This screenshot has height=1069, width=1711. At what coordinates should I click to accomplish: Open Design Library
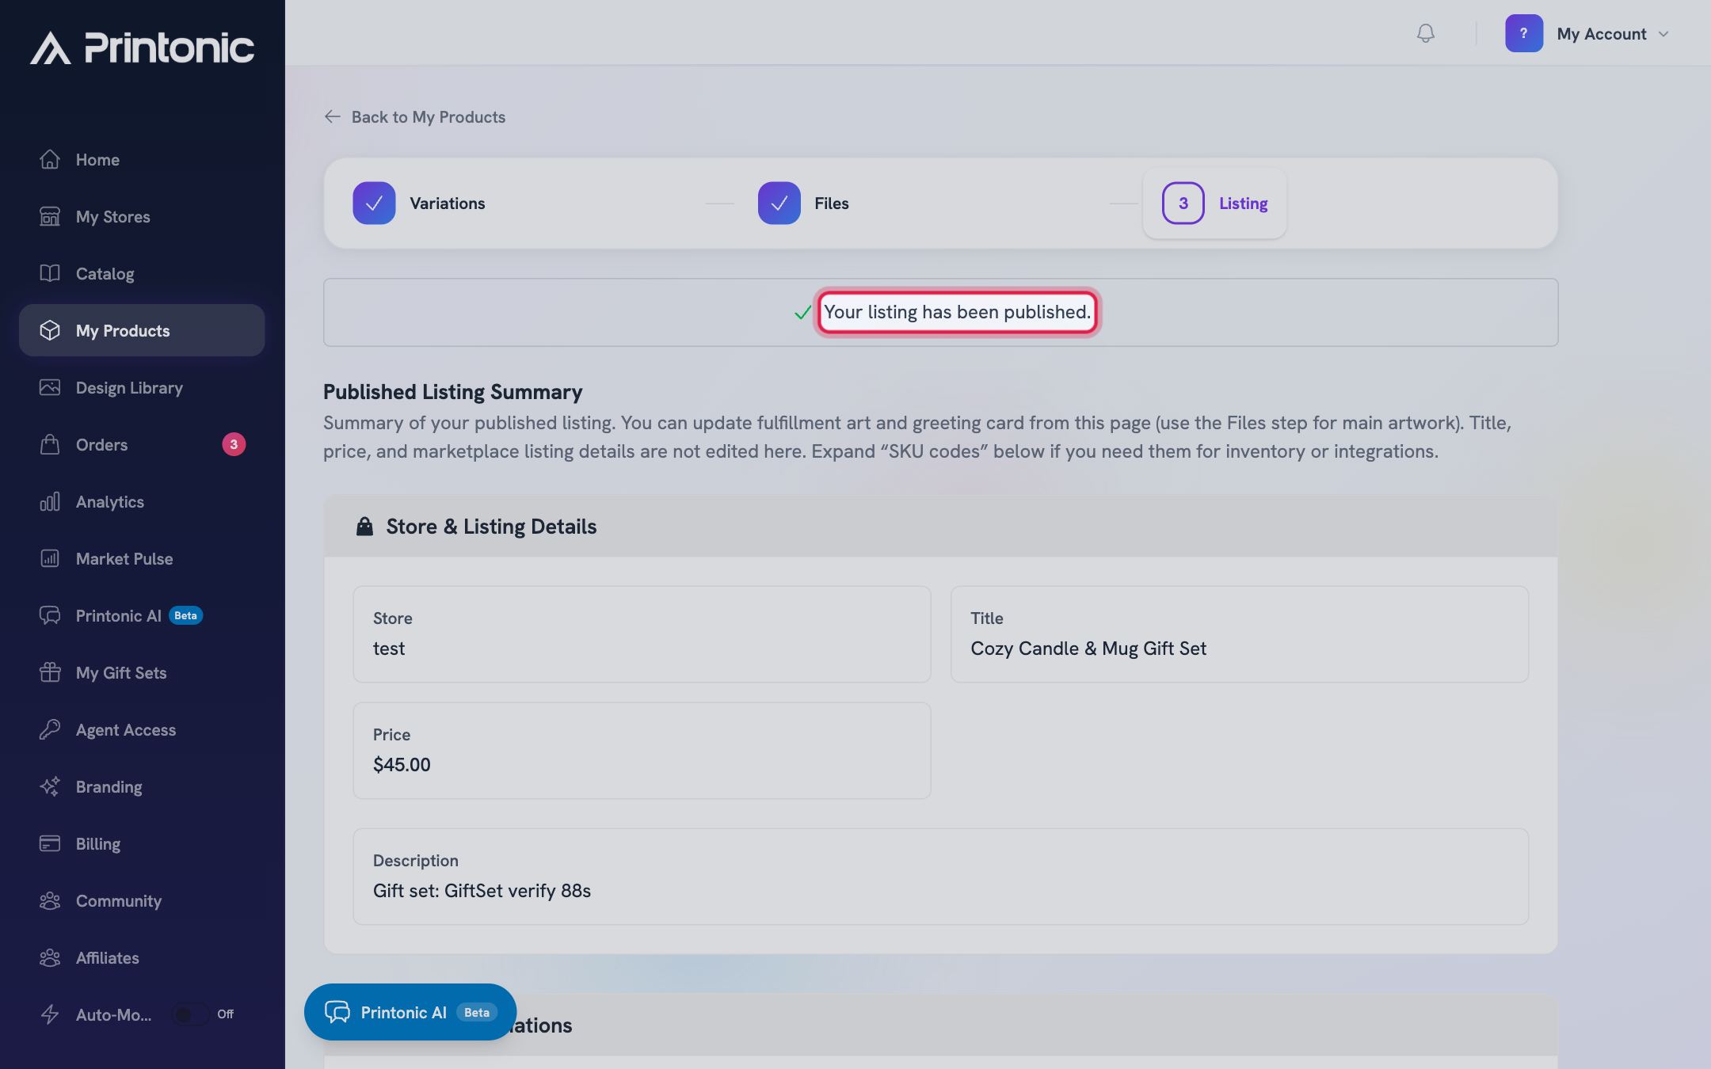142,387
